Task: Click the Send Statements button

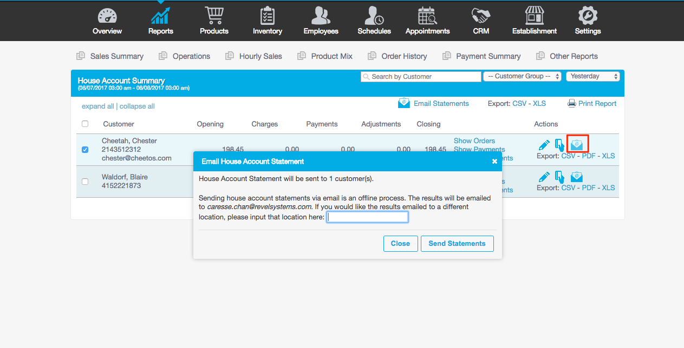Action: 457,243
